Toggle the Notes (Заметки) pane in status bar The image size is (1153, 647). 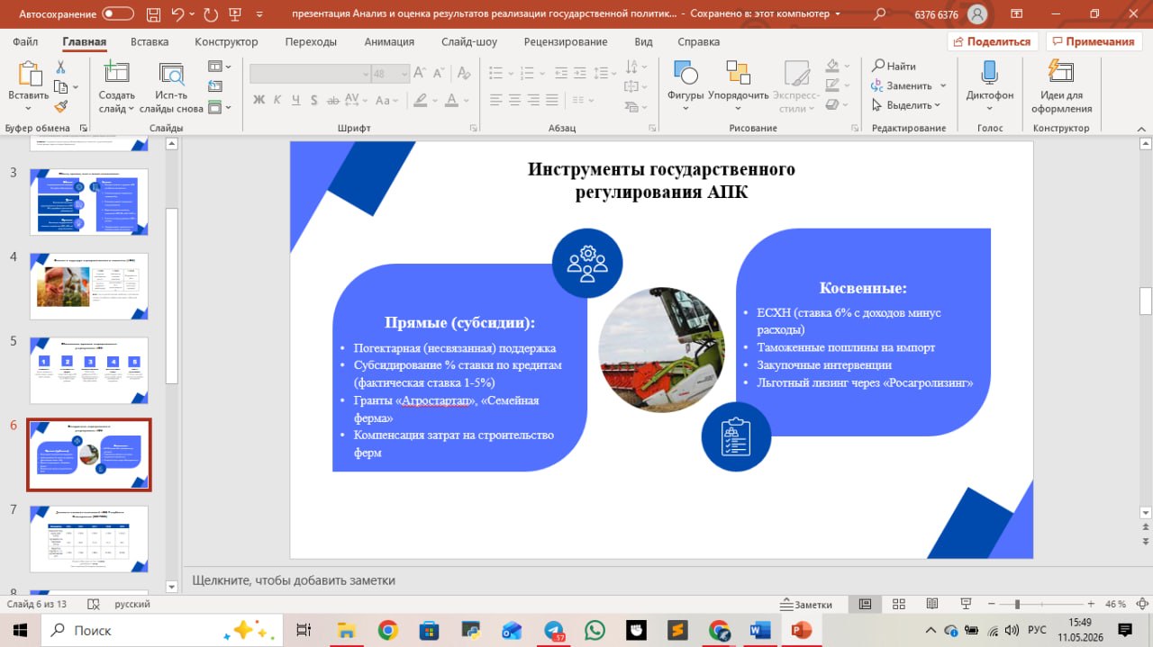pyautogui.click(x=807, y=605)
